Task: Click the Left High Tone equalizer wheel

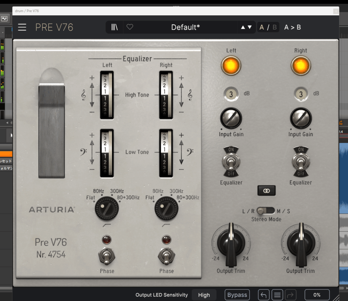Action: (107, 95)
